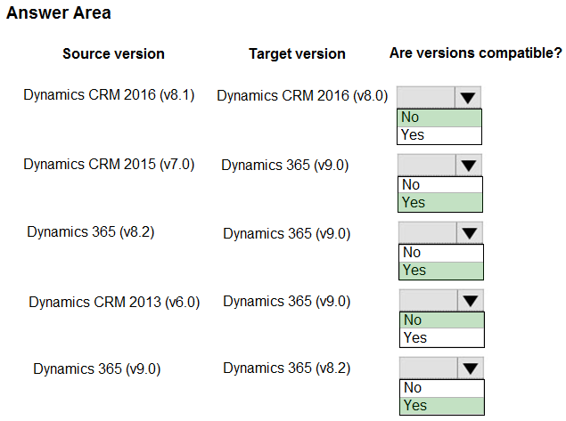Image resolution: width=566 pixels, height=421 pixels.
Task: Pick No for Dynamics 365 v8.2 to v9.0
Action: pyautogui.click(x=440, y=253)
